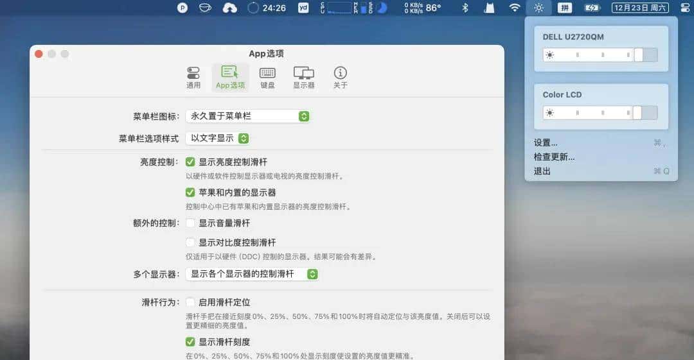
Task: Click the 86° temperature indicator
Action: pyautogui.click(x=433, y=8)
